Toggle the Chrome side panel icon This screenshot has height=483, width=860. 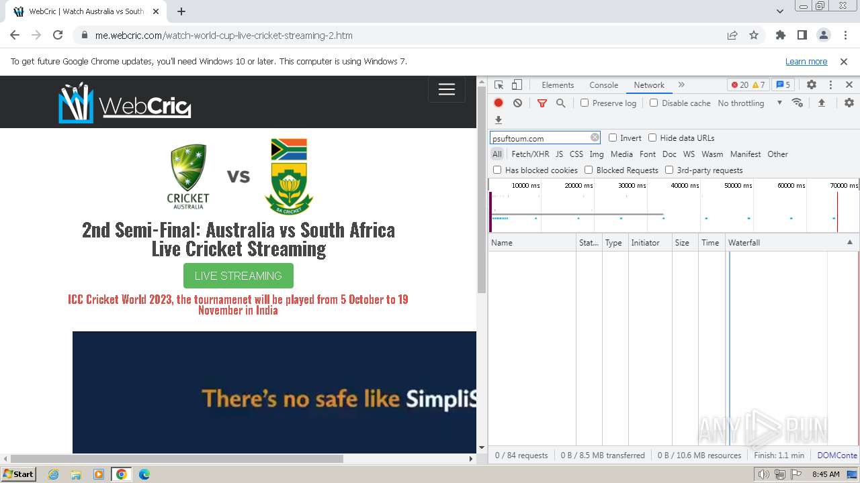pos(802,36)
